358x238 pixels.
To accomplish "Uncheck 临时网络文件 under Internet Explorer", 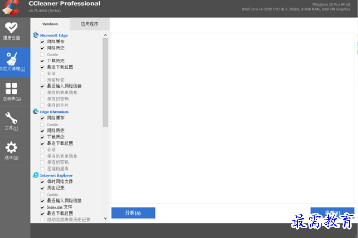I will pos(42,182).
